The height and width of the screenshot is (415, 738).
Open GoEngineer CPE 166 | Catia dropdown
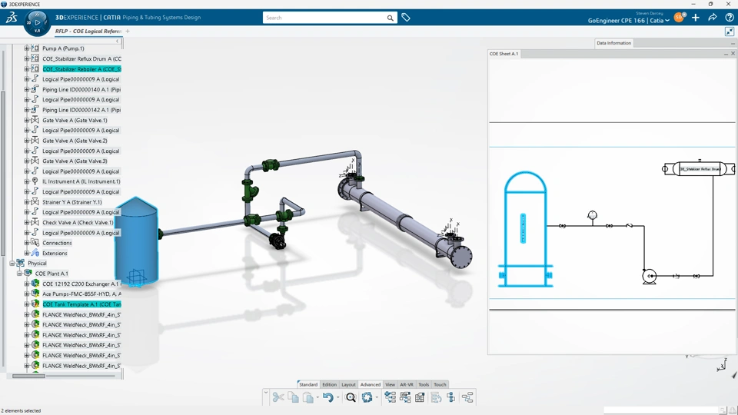point(628,21)
